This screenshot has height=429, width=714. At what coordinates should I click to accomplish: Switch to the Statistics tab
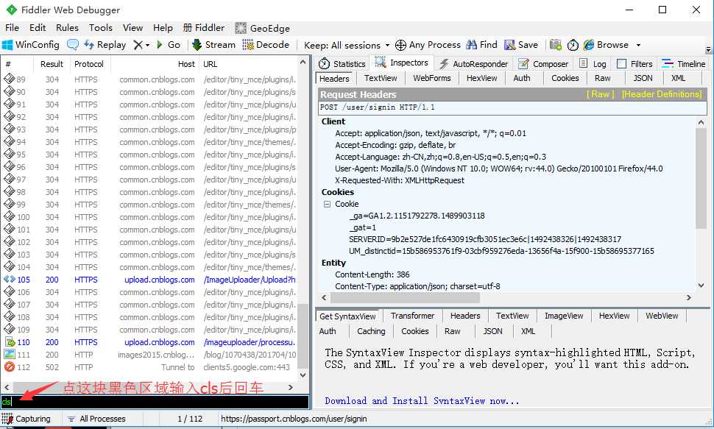[x=342, y=64]
